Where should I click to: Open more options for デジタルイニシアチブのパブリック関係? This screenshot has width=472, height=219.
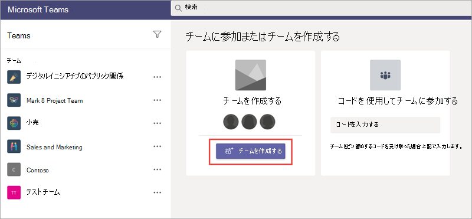point(158,77)
